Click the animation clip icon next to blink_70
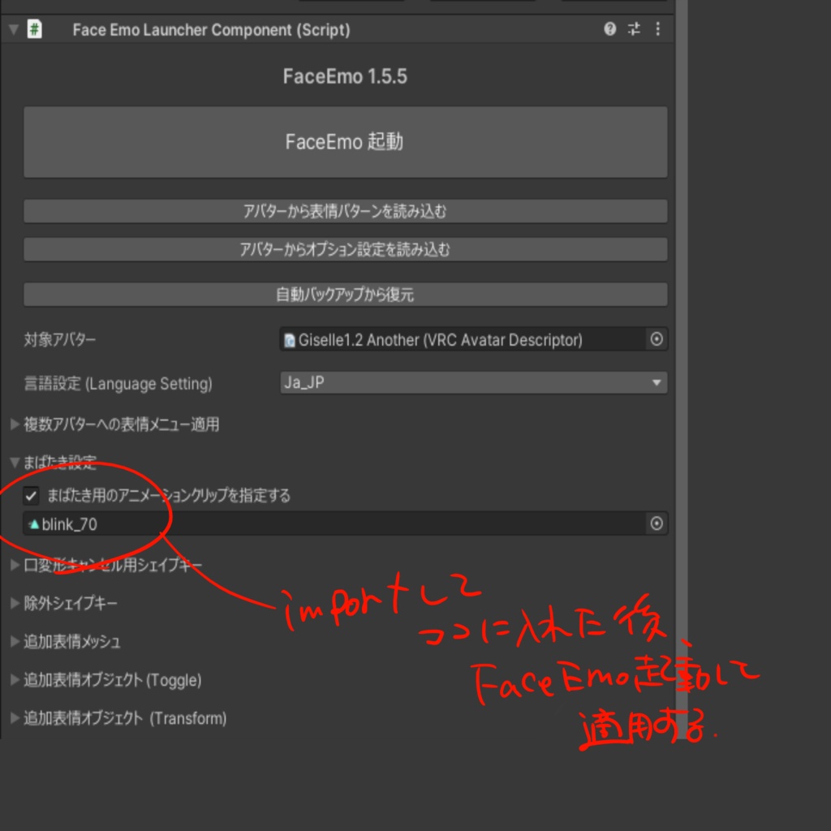 (x=34, y=524)
